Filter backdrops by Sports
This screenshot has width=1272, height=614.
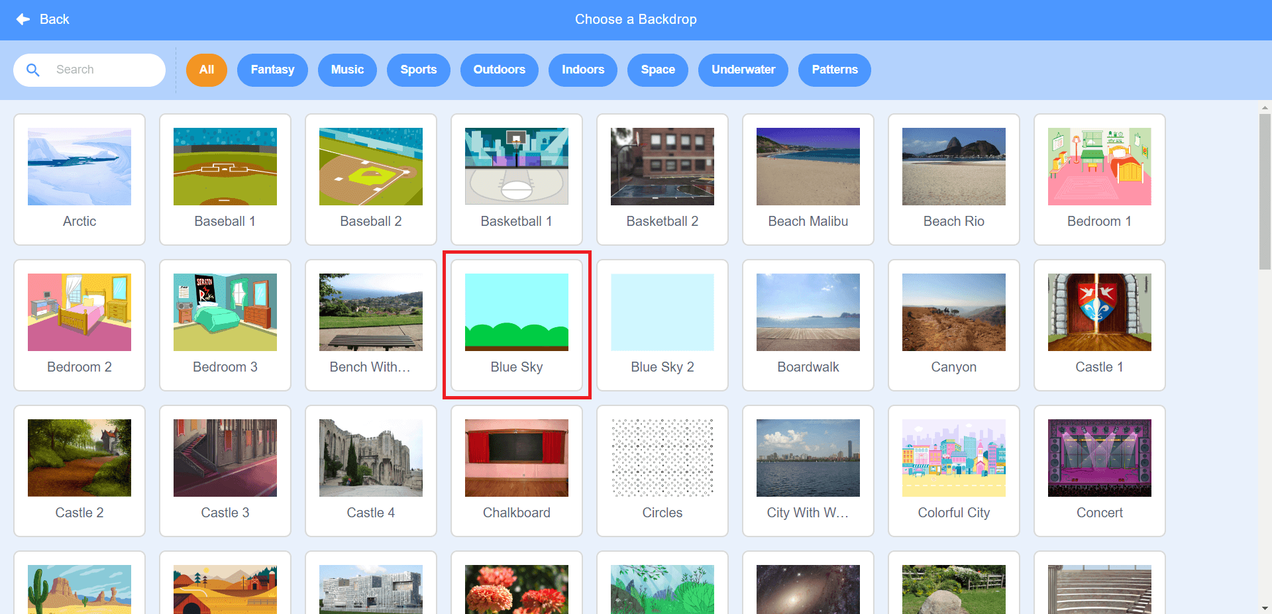pos(418,70)
